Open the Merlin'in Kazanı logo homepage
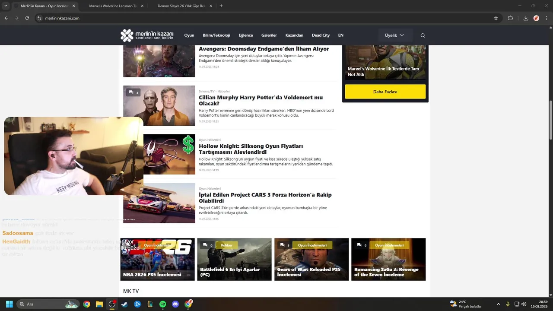This screenshot has height=311, width=553. tap(147, 35)
